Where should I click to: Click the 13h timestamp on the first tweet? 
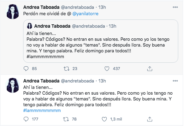(102, 7)
